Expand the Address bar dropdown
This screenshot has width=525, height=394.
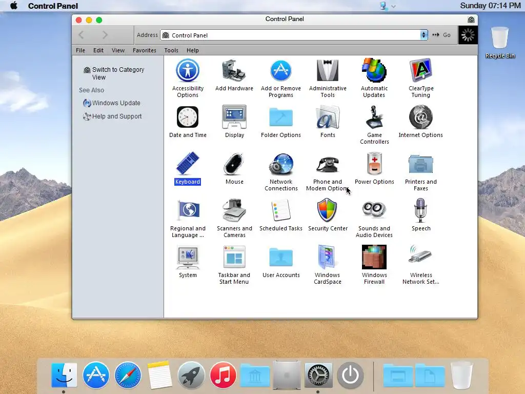[424, 35]
